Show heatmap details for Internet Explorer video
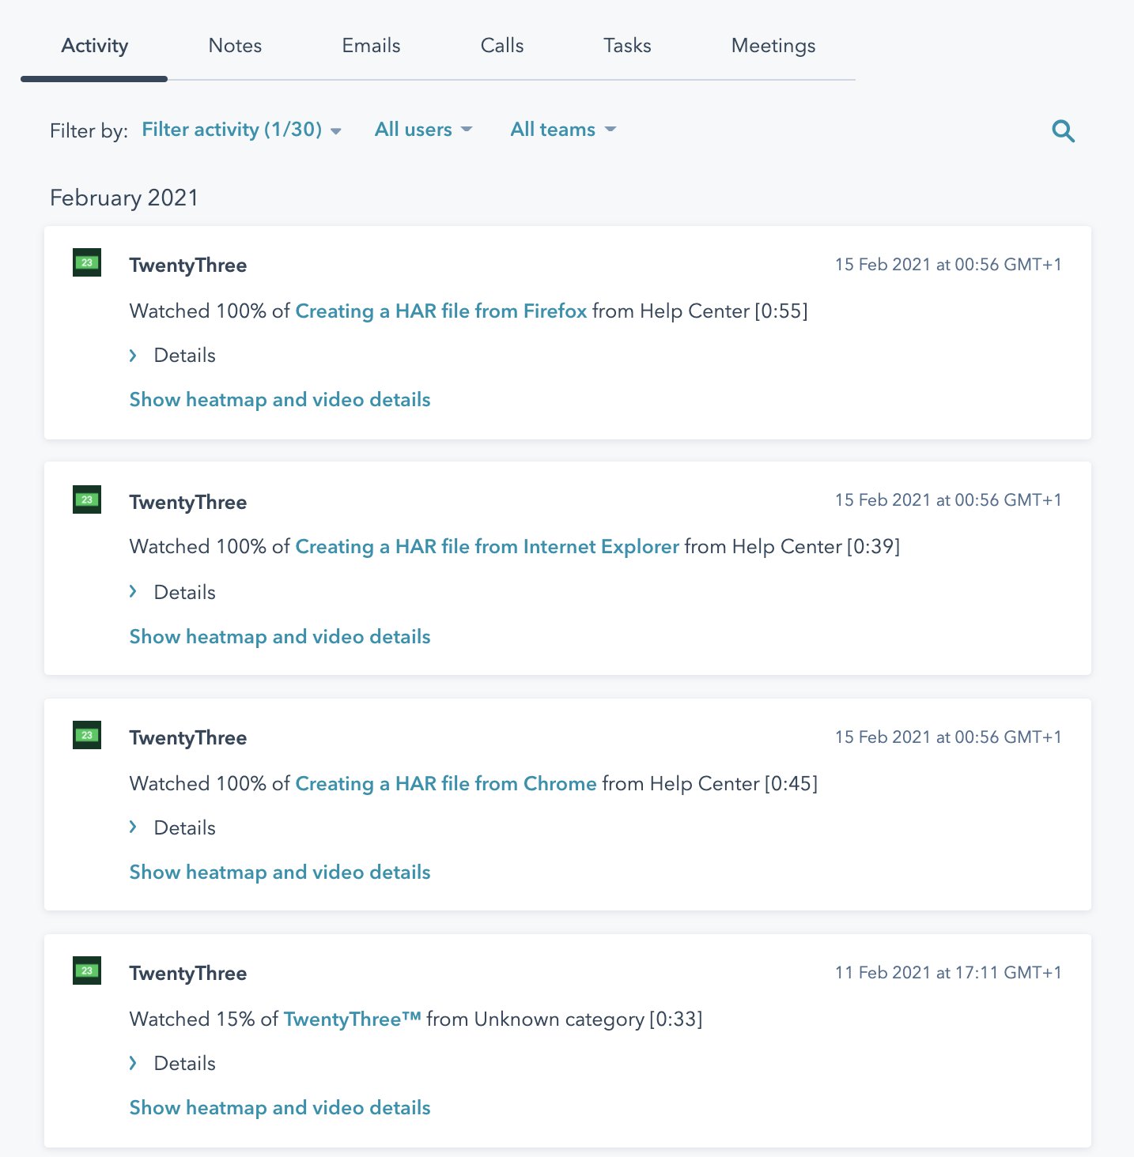 (x=280, y=637)
